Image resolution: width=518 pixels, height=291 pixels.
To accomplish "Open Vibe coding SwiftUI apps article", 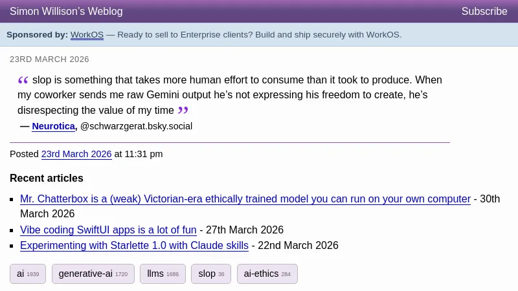I will (x=108, y=230).
